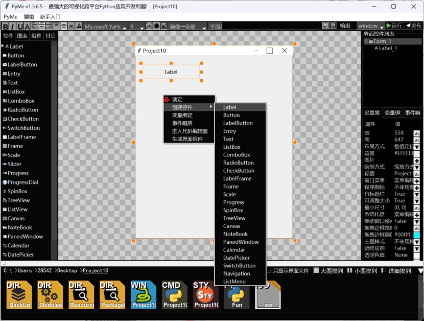Click the undo arrow icon left of 输出
424x321 pixels.
click(325, 26)
